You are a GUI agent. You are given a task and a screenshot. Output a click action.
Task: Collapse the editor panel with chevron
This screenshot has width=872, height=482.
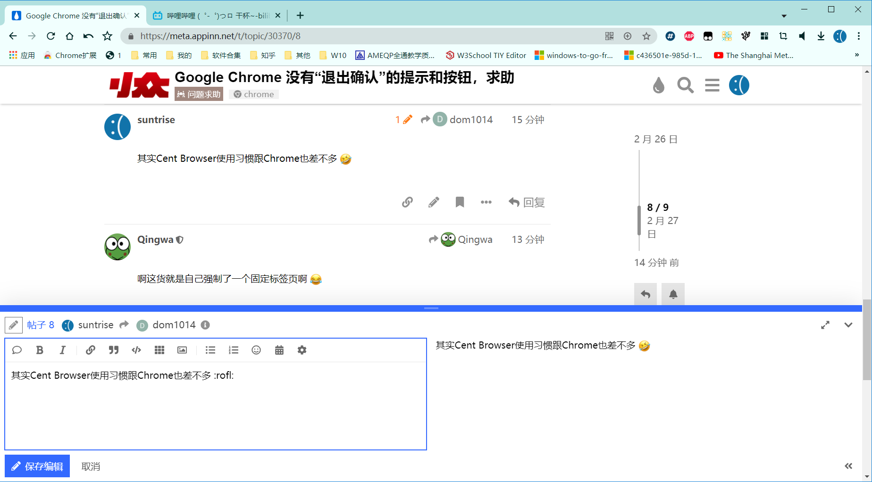pos(848,325)
